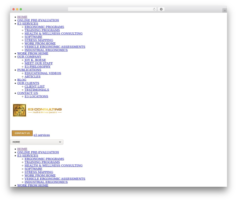Open STRESS MAPPING below the HOME dropdown
This screenshot has height=201, width=237.
coord(39,172)
